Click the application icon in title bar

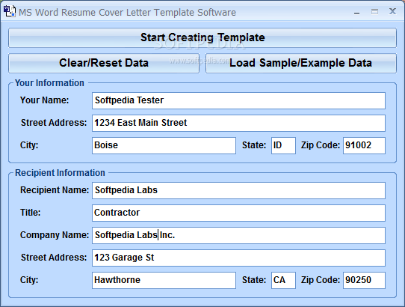click(x=9, y=11)
